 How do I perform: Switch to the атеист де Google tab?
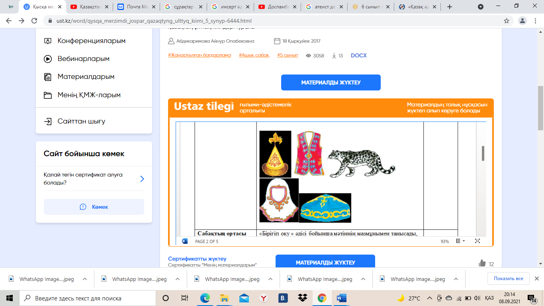tap(325, 7)
